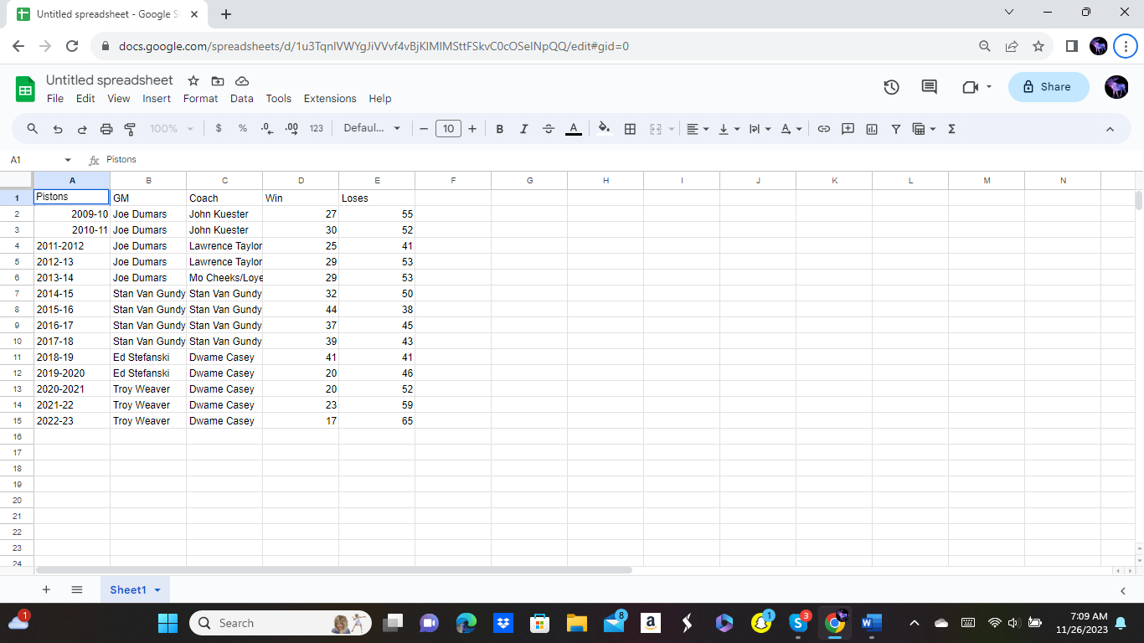Format as currency with dollar icon
Screen dimensions: 1144x643
[x=219, y=129]
